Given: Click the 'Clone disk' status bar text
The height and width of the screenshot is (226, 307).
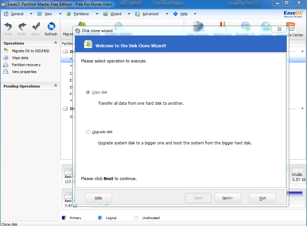Looking at the screenshot, I should pyautogui.click(x=9, y=224).
